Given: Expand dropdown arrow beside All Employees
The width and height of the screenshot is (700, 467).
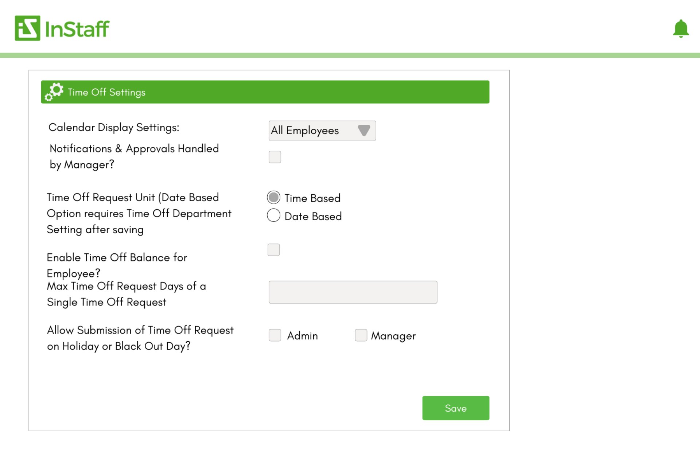Looking at the screenshot, I should [x=364, y=130].
